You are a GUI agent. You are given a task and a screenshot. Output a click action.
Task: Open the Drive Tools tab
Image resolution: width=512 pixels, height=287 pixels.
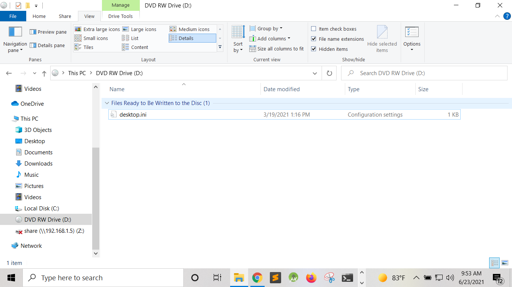point(121,16)
